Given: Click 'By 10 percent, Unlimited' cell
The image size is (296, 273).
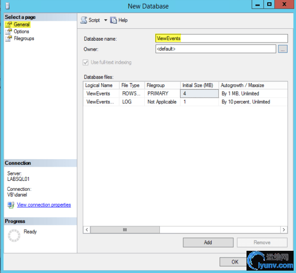Looking at the screenshot, I should (253, 102).
